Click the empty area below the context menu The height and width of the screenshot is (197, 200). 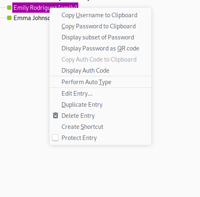point(100,171)
